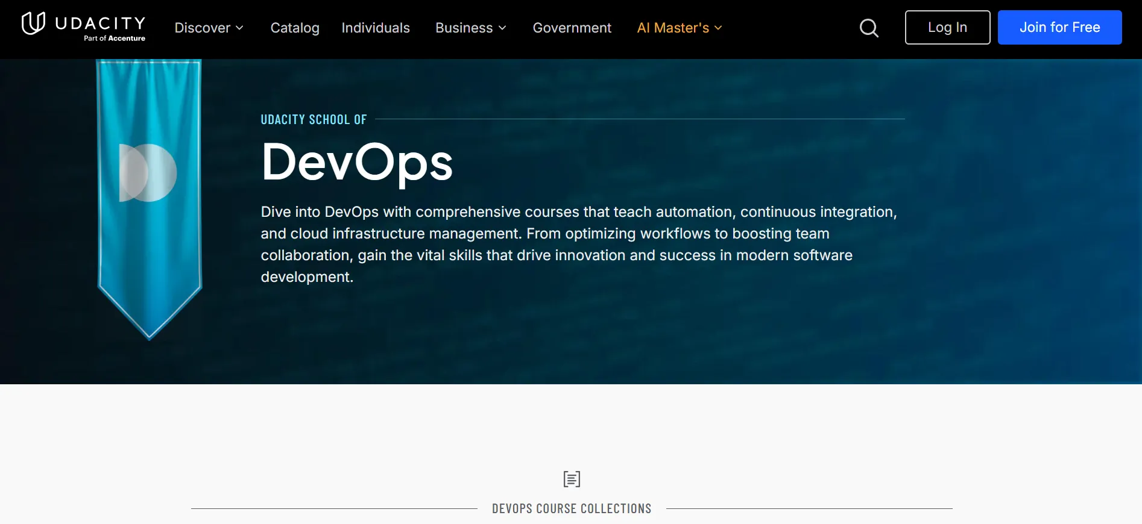Click the 'Dive into DevOps' description paragraph
The width and height of the screenshot is (1142, 524).
[579, 244]
